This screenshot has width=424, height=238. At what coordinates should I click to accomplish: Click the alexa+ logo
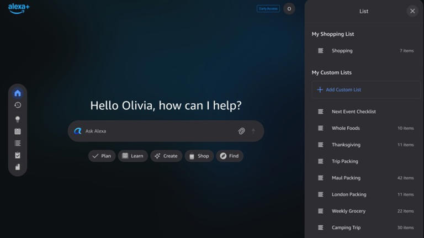pyautogui.click(x=19, y=8)
